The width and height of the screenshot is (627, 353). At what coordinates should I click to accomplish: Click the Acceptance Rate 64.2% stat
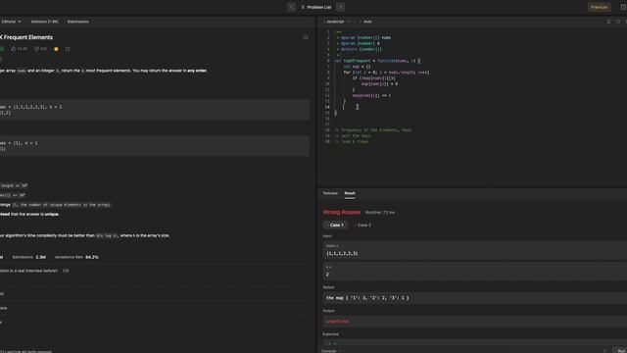[76, 257]
